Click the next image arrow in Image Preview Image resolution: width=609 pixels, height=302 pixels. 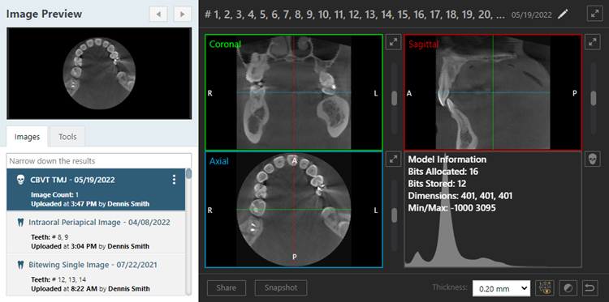182,15
